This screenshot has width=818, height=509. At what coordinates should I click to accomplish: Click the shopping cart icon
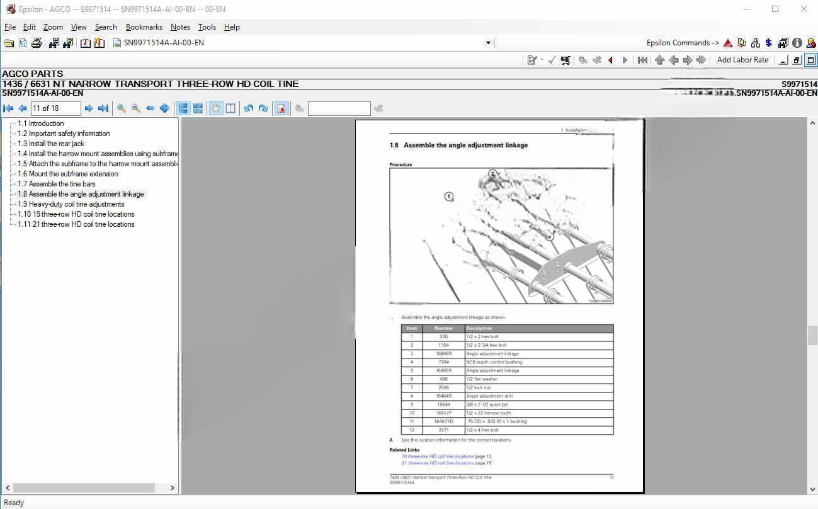(x=565, y=60)
